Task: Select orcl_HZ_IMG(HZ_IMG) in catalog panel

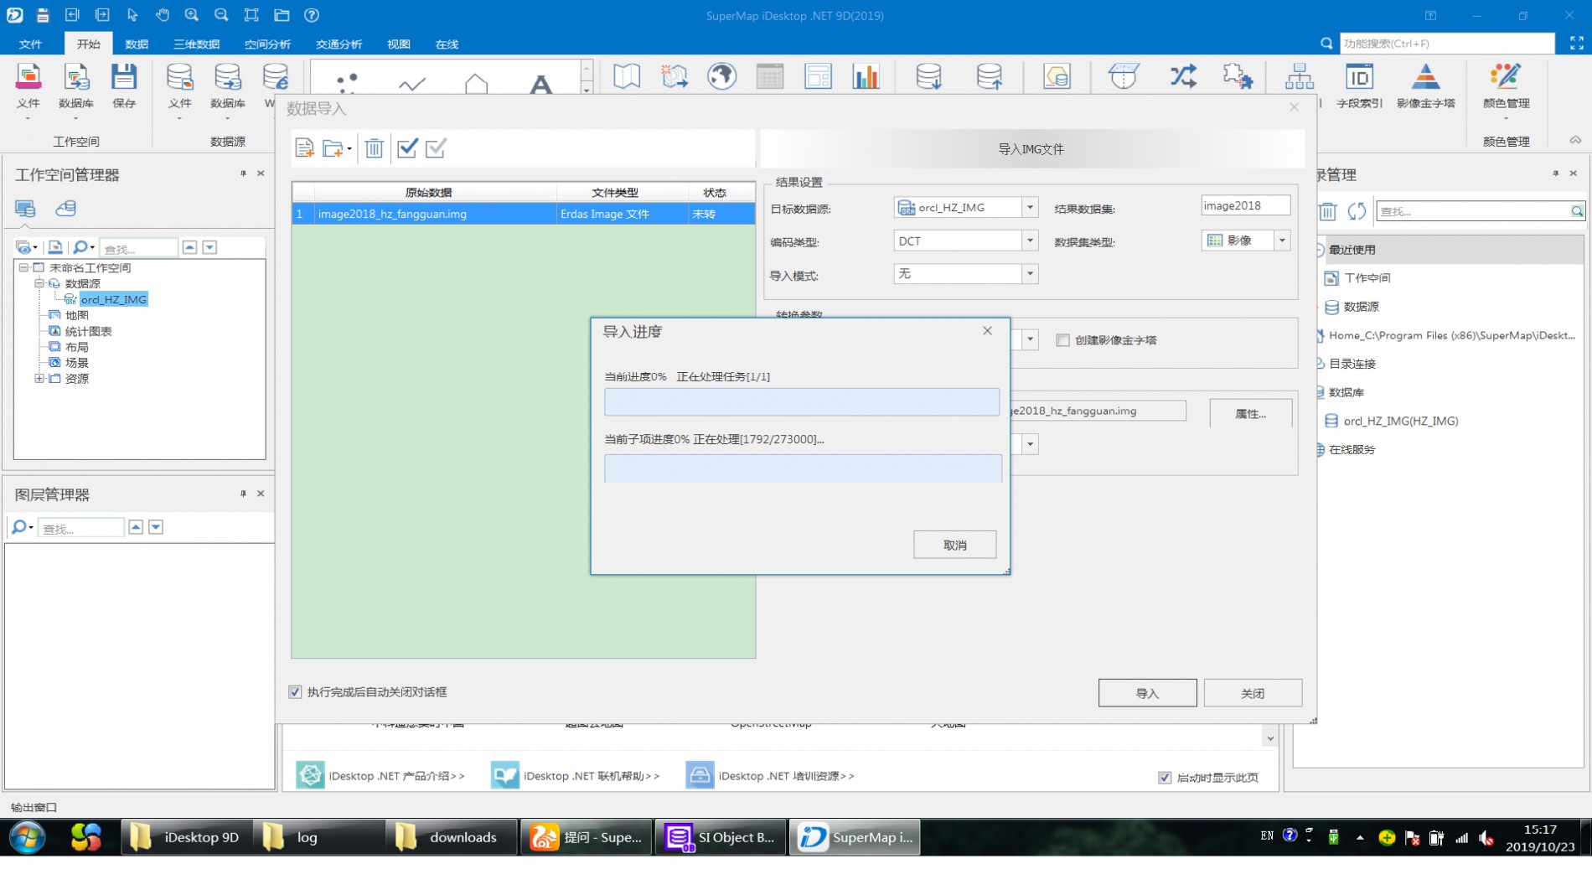Action: point(1400,421)
